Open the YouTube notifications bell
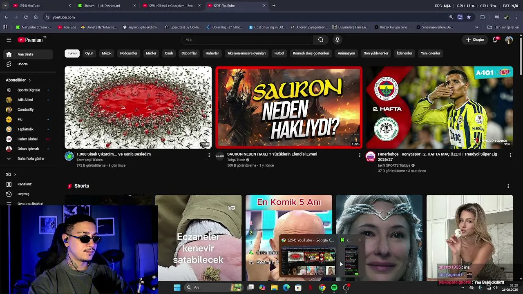523x294 pixels. [495, 40]
